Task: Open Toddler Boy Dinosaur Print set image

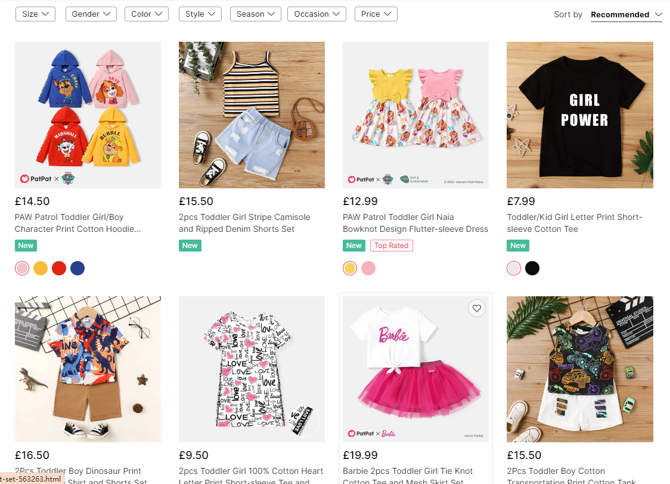Action: [x=88, y=369]
